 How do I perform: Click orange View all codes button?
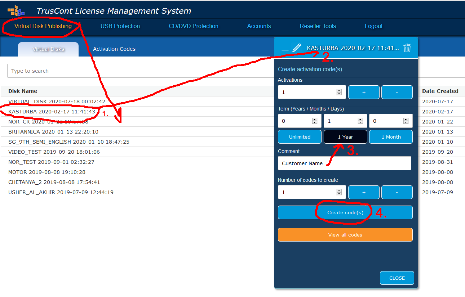click(x=345, y=235)
